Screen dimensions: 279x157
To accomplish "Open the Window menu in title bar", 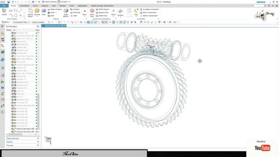I will pyautogui.click(x=64, y=2).
